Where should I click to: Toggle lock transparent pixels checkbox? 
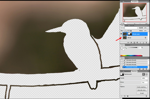pyautogui.click(x=125, y=31)
